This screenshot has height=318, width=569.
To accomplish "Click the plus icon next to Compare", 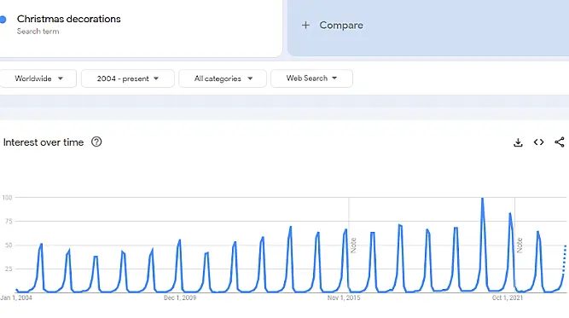I will coord(305,25).
